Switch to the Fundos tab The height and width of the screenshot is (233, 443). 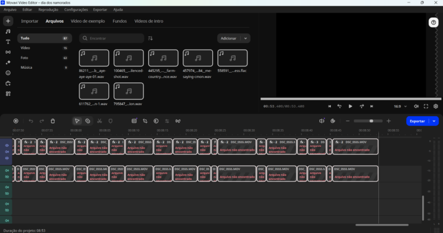(x=119, y=21)
